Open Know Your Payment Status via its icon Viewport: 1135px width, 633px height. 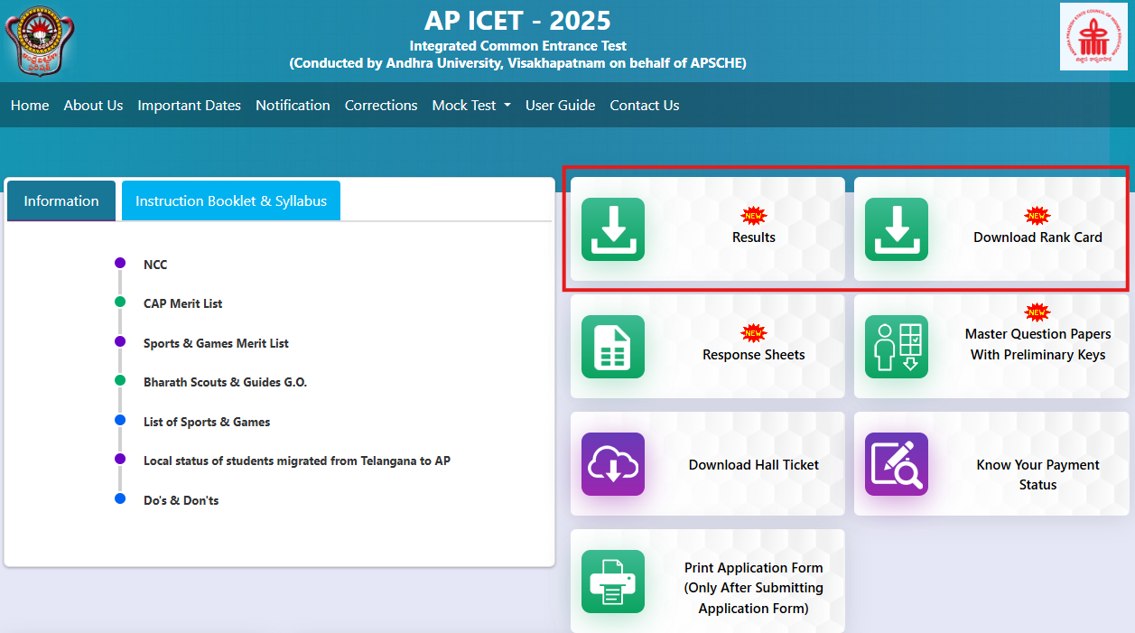[896, 463]
